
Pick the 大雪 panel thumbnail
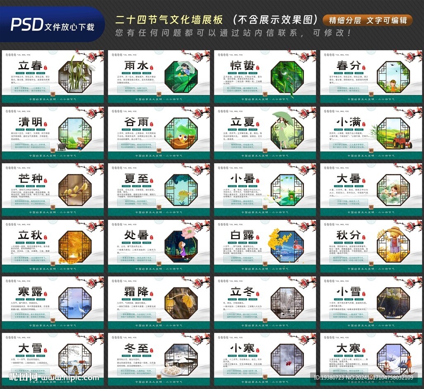53,359
